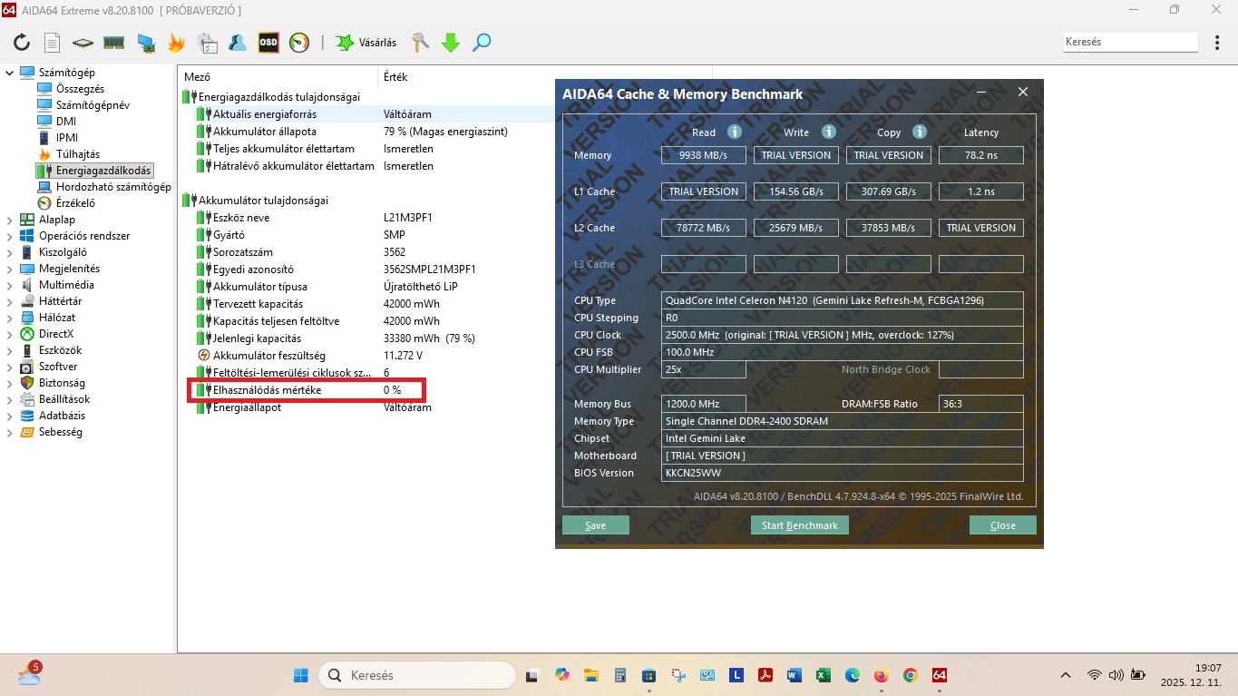
Task: Open the Preferences gear checklist icon
Action: [207, 43]
